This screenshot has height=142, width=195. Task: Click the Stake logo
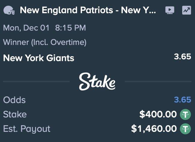click(97, 81)
